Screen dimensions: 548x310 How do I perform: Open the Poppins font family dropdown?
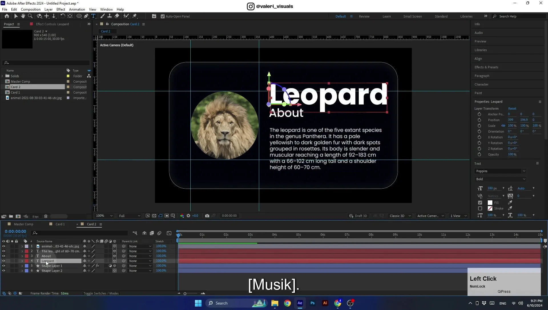click(x=500, y=171)
